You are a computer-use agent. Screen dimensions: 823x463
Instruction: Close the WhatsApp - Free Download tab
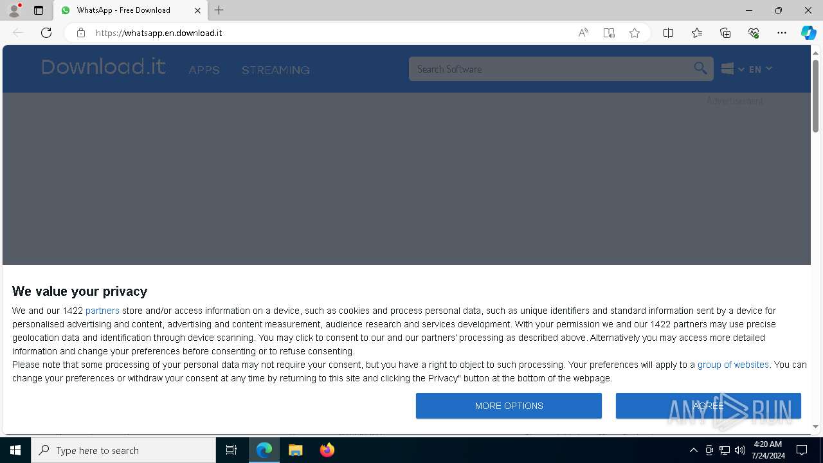[x=197, y=10]
